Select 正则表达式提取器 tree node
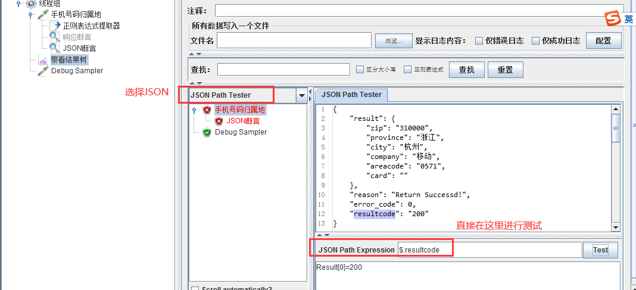Viewport: 636px width, 290px height. pyautogui.click(x=92, y=26)
